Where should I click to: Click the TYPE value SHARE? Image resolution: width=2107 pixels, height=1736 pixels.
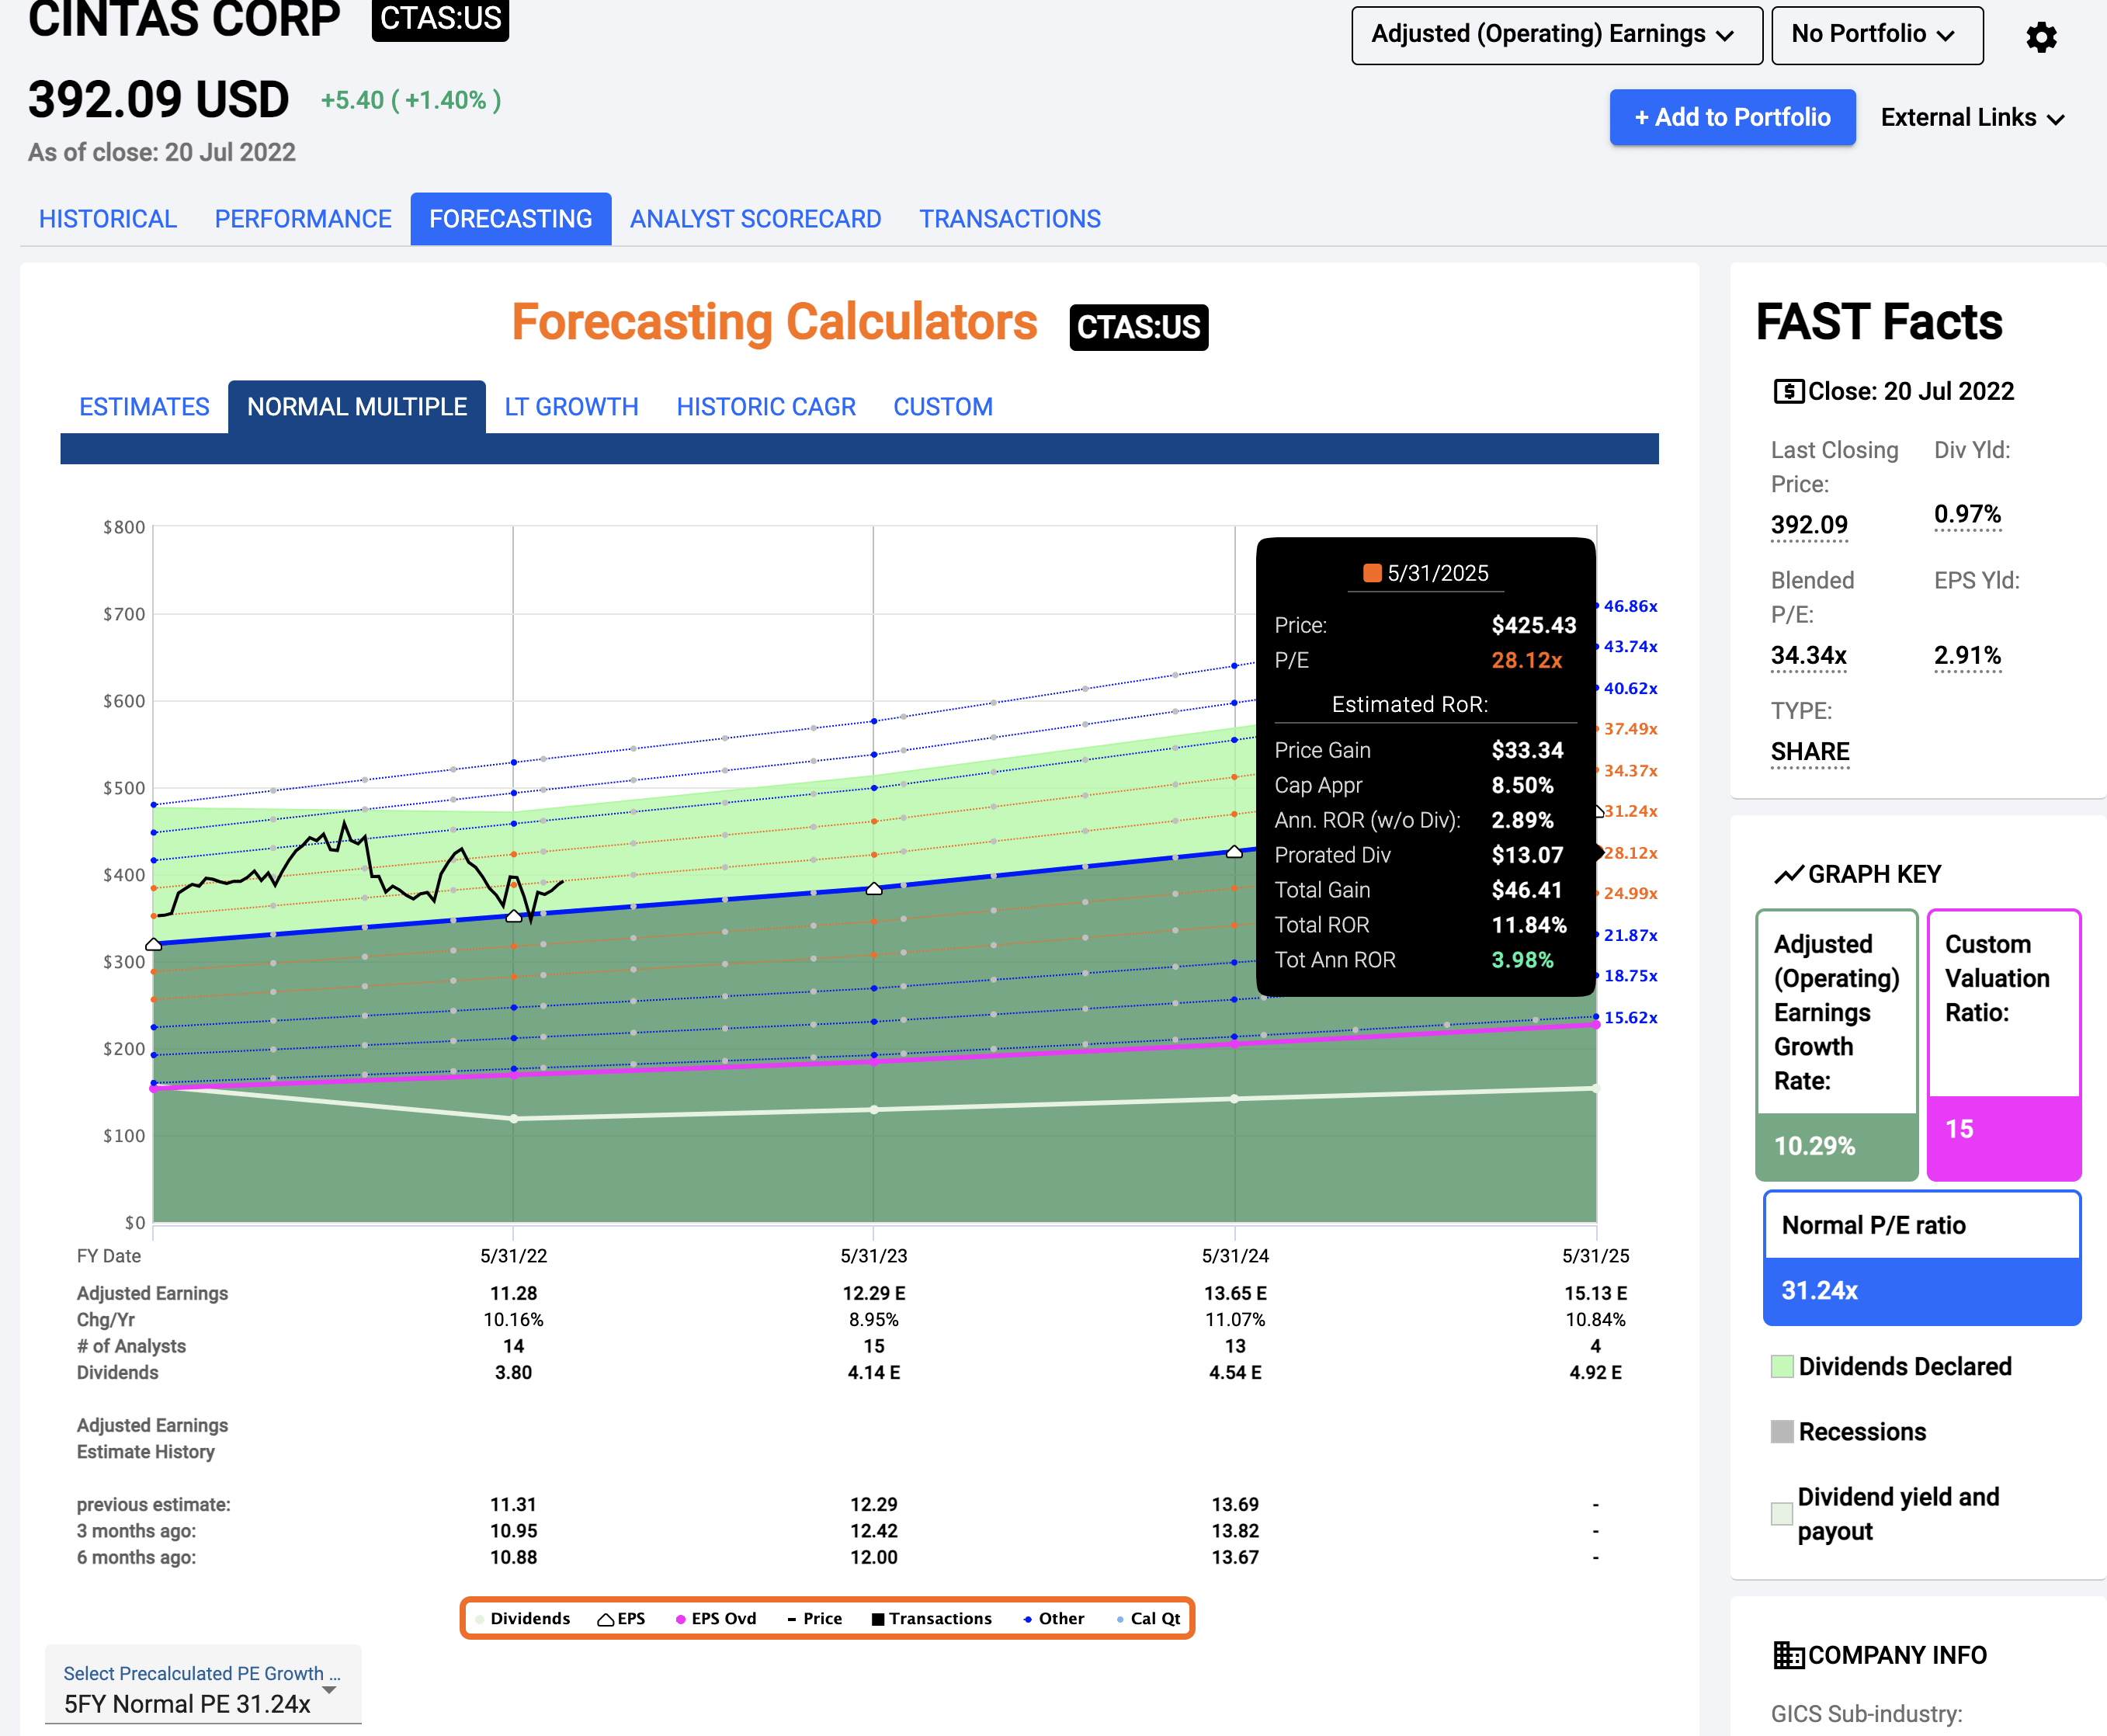pyautogui.click(x=1810, y=752)
